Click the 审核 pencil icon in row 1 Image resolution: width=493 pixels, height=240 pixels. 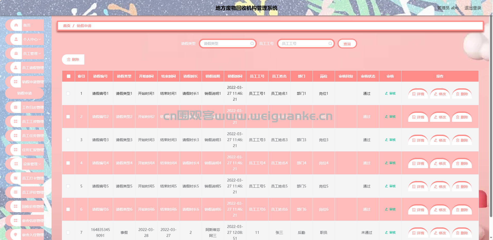point(386,93)
